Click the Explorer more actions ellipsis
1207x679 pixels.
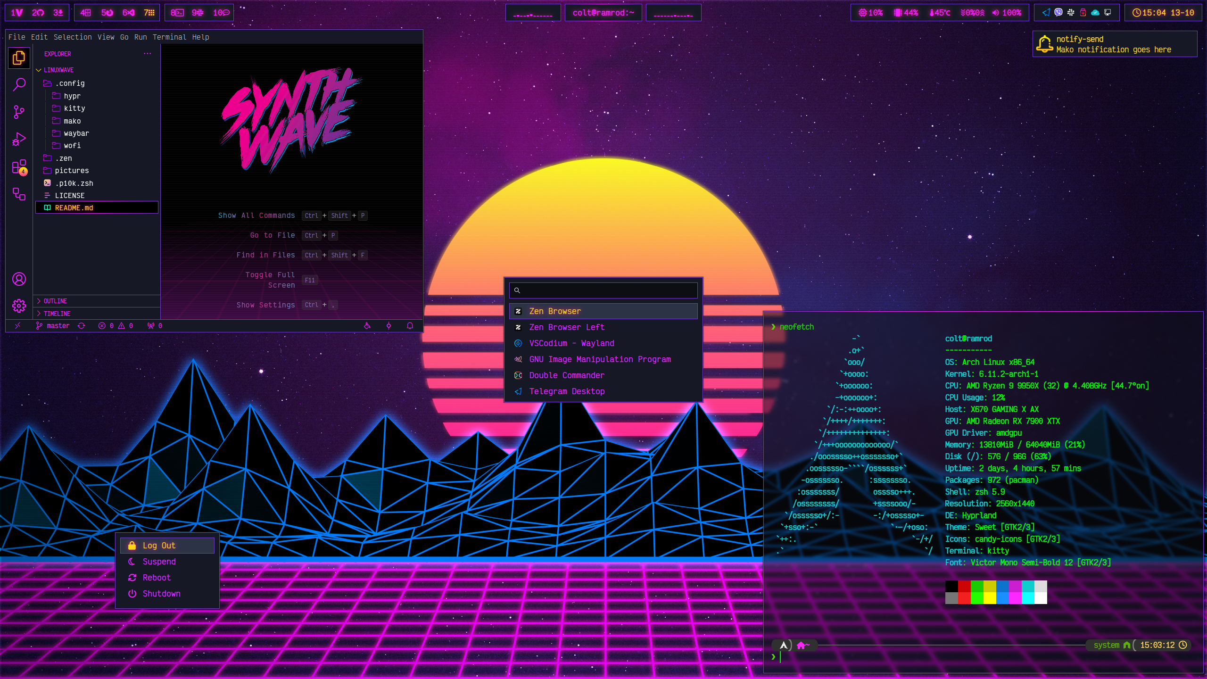(x=148, y=54)
